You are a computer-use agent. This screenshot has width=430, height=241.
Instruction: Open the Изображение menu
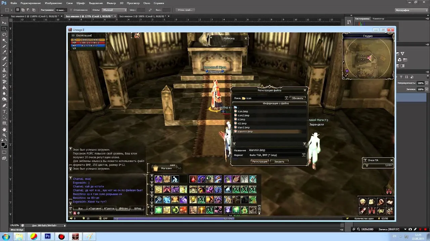click(53, 3)
